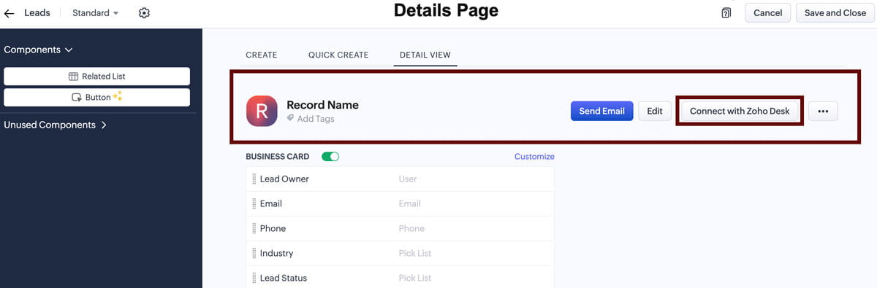
Task: Click the Industry field drag handle
Action: coord(254,254)
